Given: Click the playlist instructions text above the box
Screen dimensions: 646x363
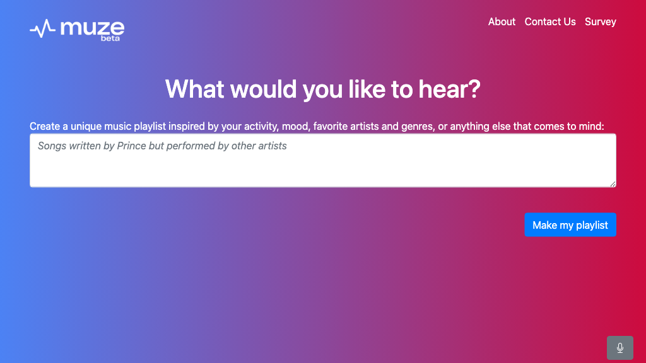Looking at the screenshot, I should click(317, 126).
